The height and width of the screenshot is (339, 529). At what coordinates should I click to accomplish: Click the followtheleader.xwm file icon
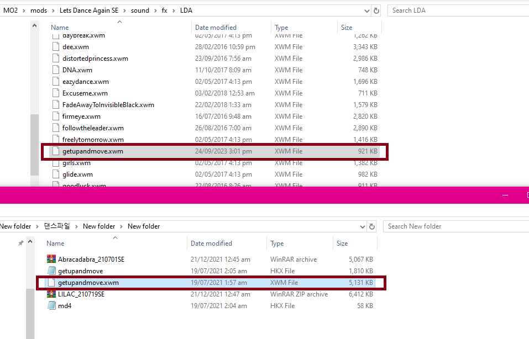pyautogui.click(x=56, y=128)
